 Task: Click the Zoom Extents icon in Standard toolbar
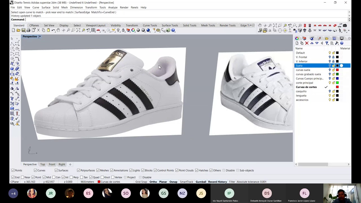point(78,30)
